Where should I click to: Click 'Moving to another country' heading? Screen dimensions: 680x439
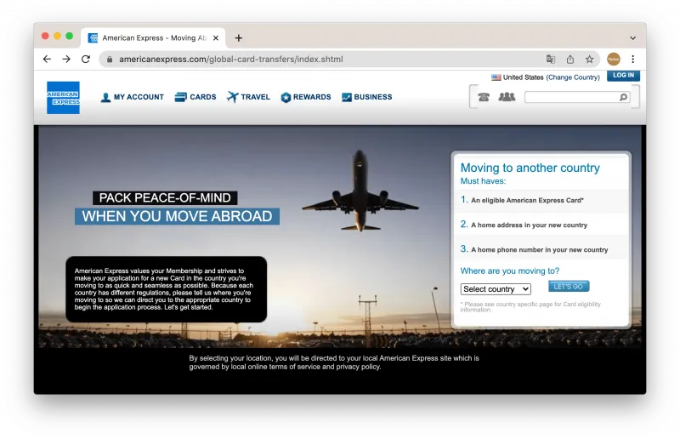[x=530, y=168]
